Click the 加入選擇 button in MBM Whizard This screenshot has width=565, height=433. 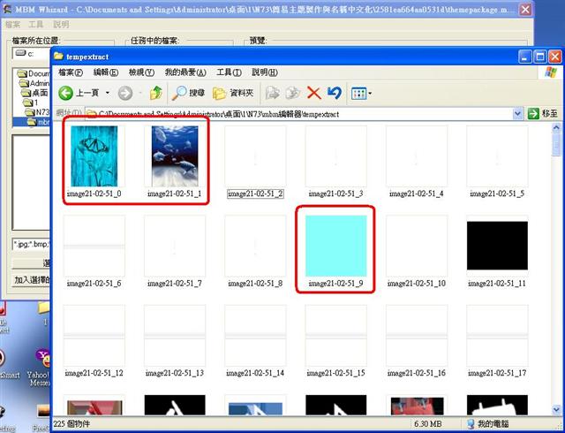tap(32, 280)
